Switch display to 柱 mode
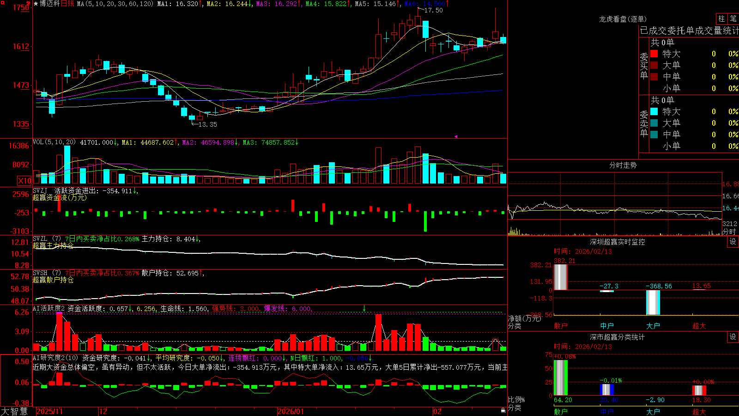 tap(721, 18)
